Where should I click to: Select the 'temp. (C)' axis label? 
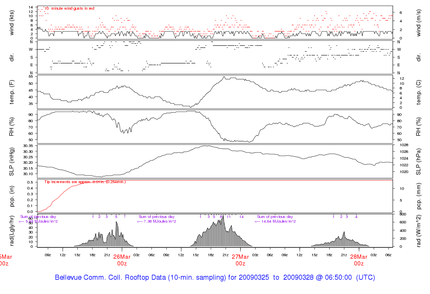tap(418, 92)
